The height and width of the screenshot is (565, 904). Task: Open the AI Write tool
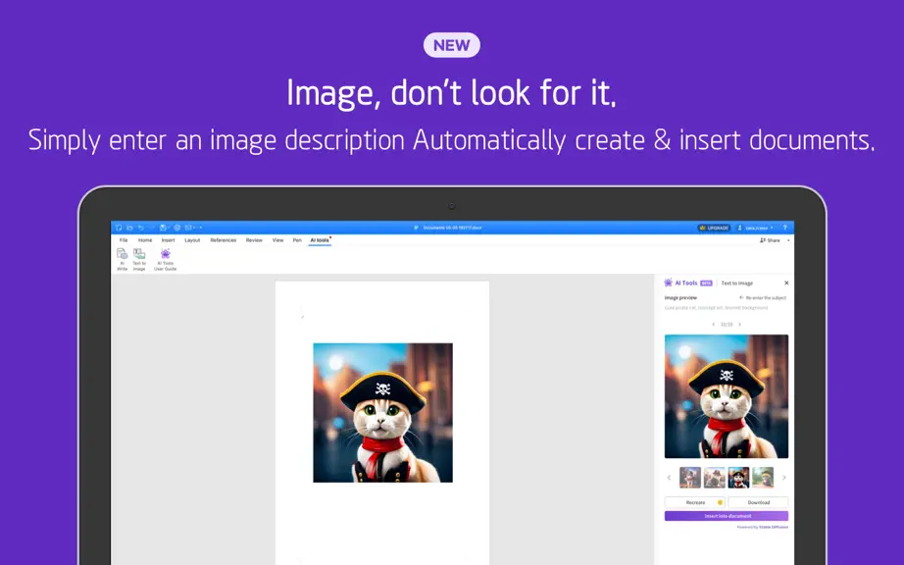(x=123, y=259)
